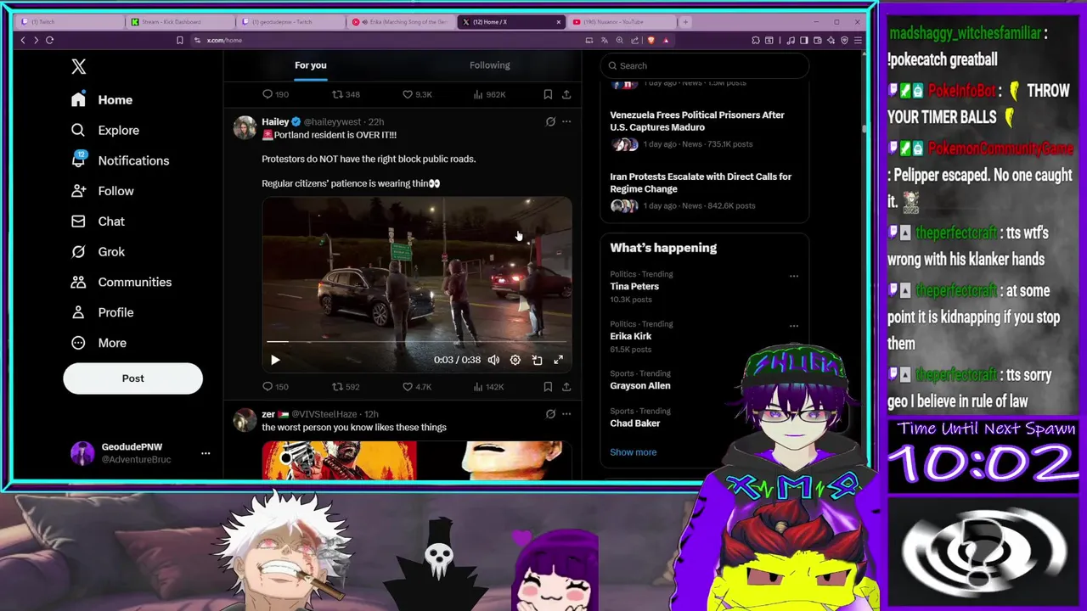Screen dimensions: 1087x611
Task: Switch to the Kick Dashboard browser tab
Action: point(180,22)
